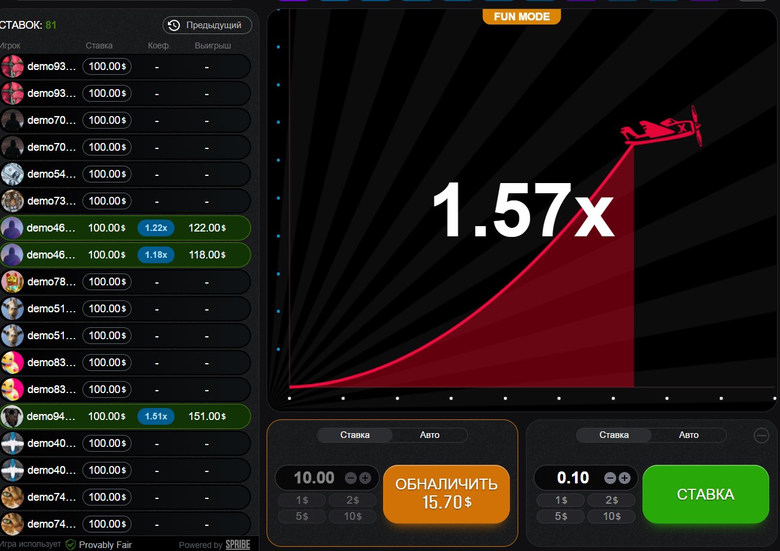Click the 100.00$ stake in demo73 row
Image resolution: width=780 pixels, height=551 pixels.
coord(107,201)
